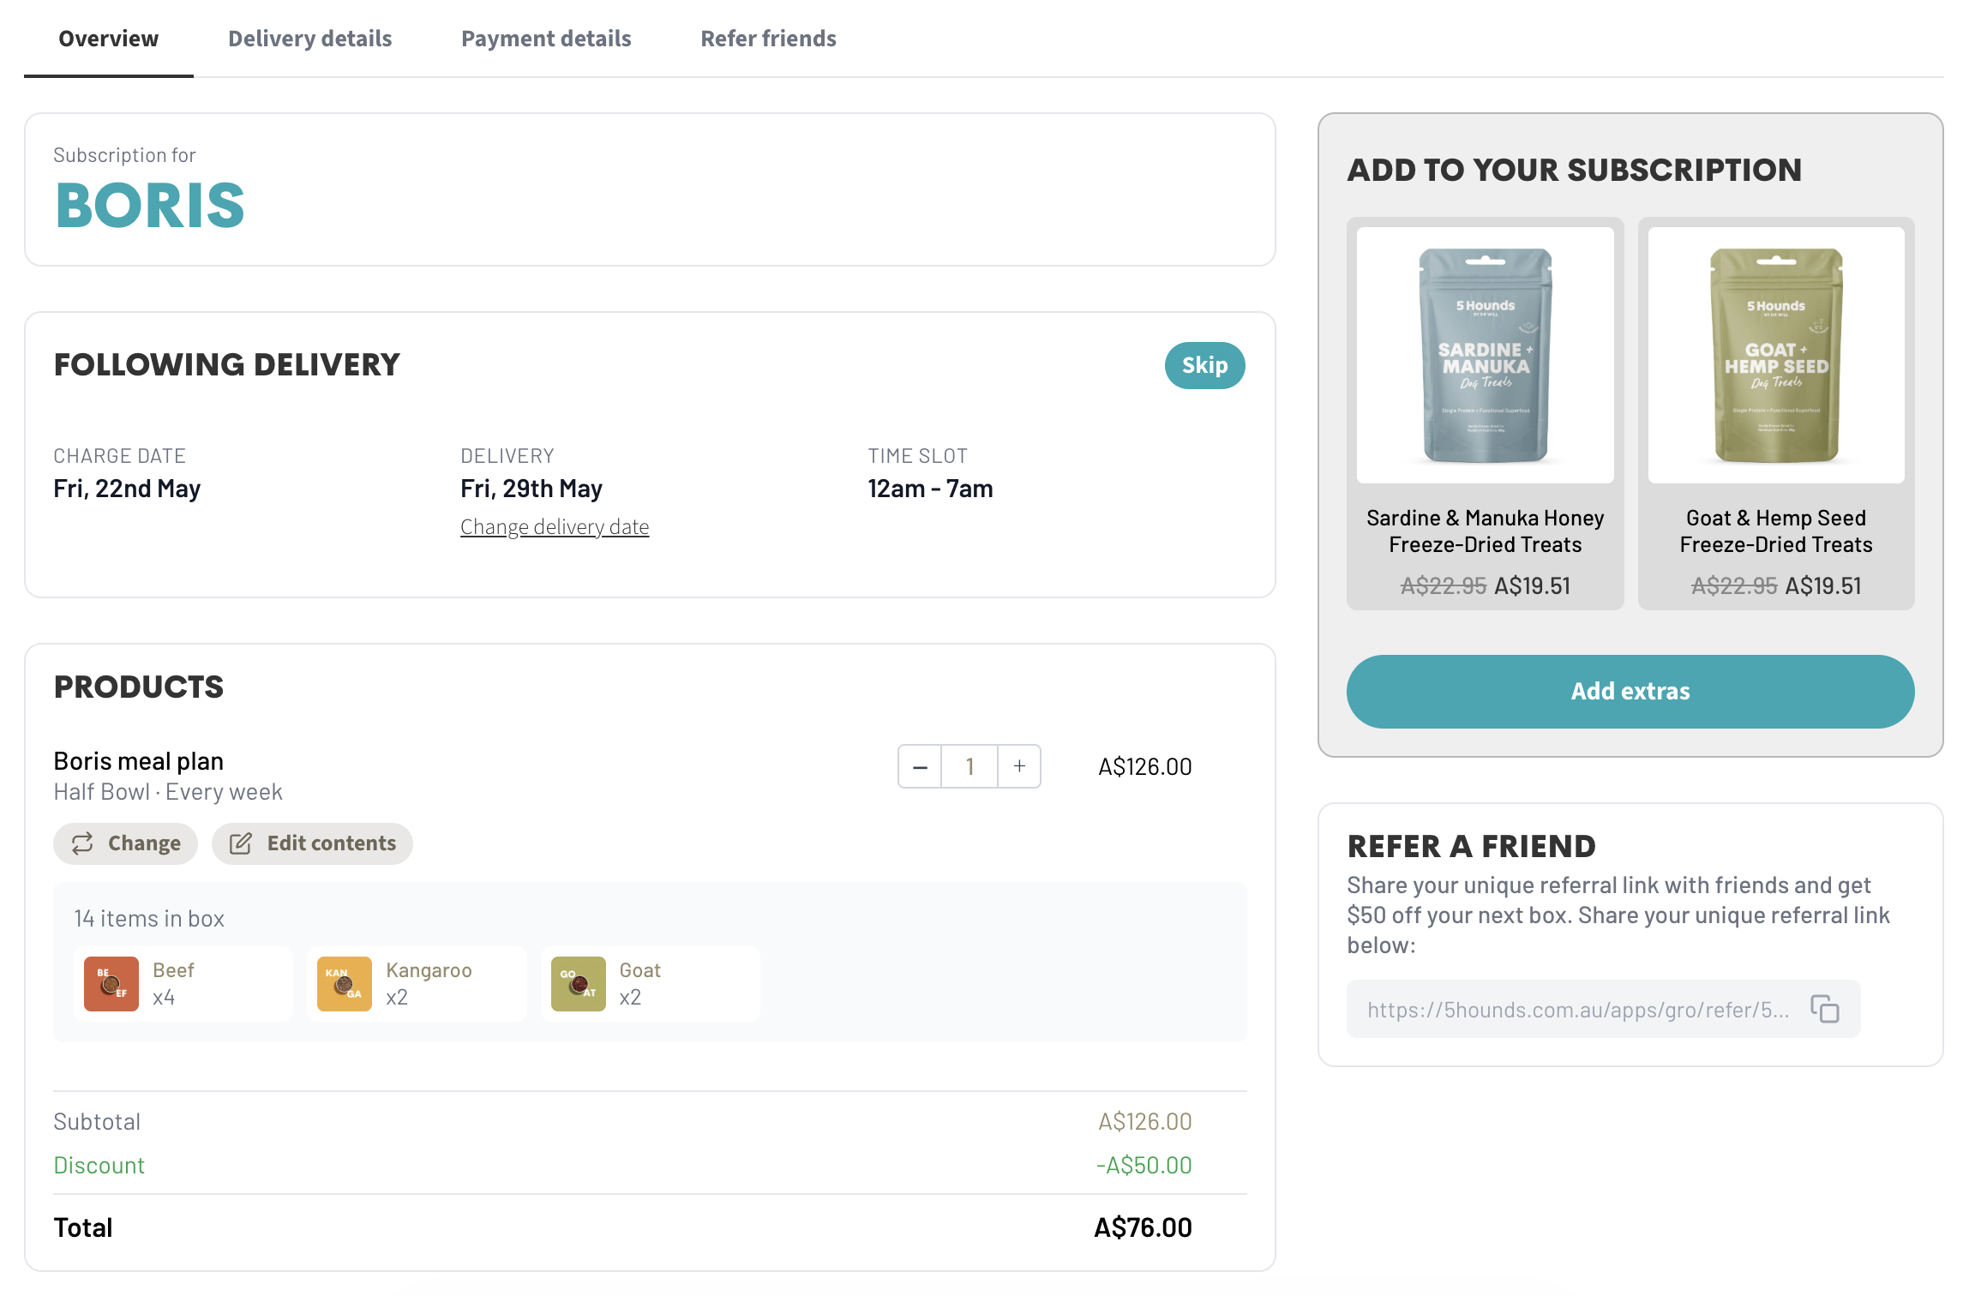This screenshot has width=1975, height=1296.
Task: Click the Goat & Hemp Seed treats image
Action: 1776,355
